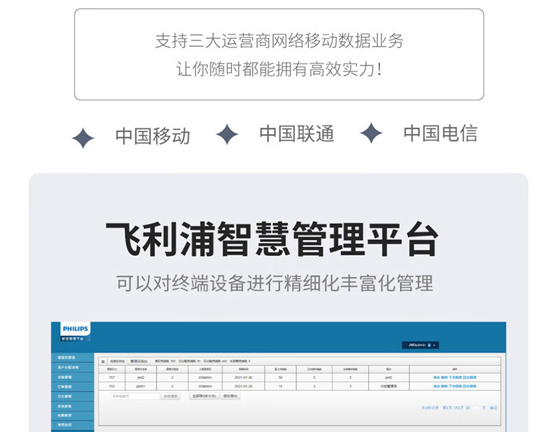Image resolution: width=559 pixels, height=432 pixels.
Task: Toggle the hamburger menu icon above the table
Action: (103, 361)
